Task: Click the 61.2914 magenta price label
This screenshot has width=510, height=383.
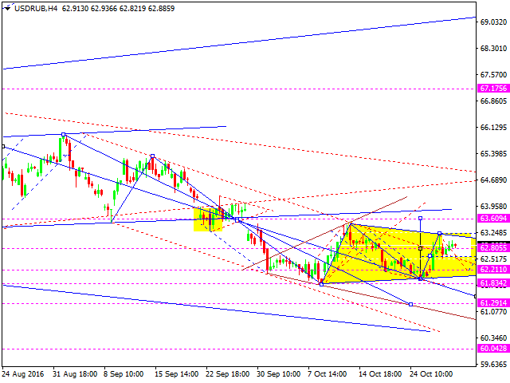Action: coord(493,303)
